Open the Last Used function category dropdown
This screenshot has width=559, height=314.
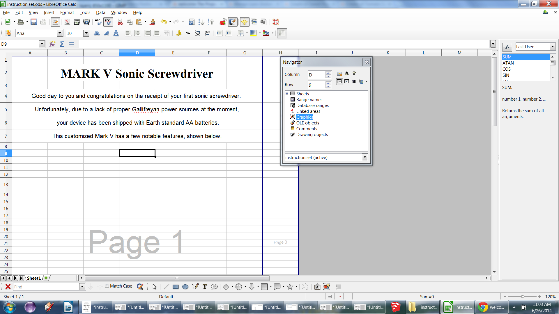pyautogui.click(x=552, y=47)
